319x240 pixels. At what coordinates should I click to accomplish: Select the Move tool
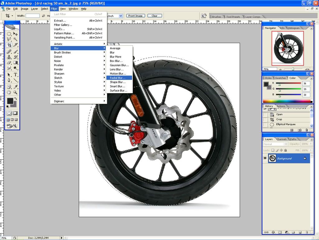[x=15, y=34]
